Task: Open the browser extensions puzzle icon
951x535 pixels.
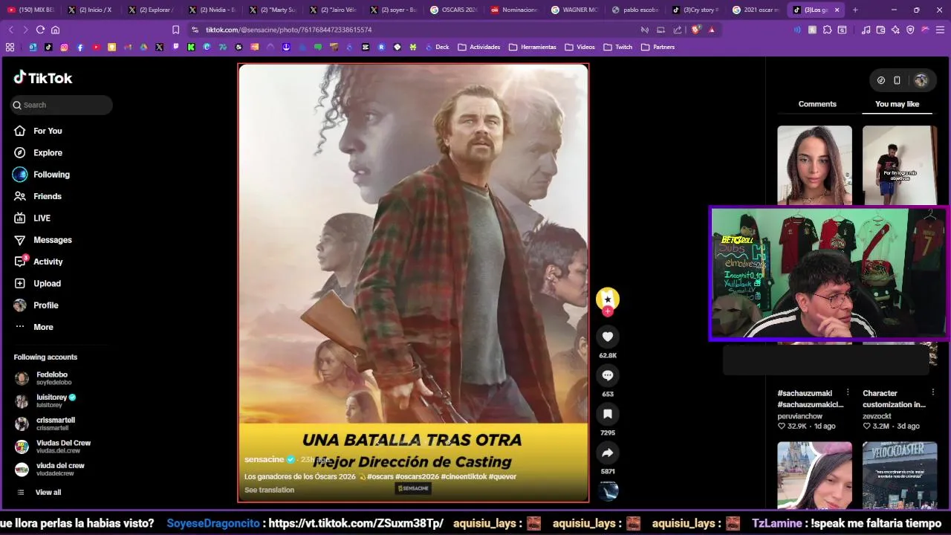Action: 827,30
